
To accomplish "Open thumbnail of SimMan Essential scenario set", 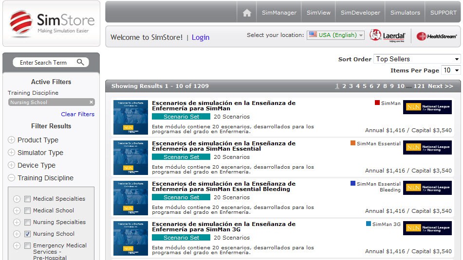I will (130, 158).
